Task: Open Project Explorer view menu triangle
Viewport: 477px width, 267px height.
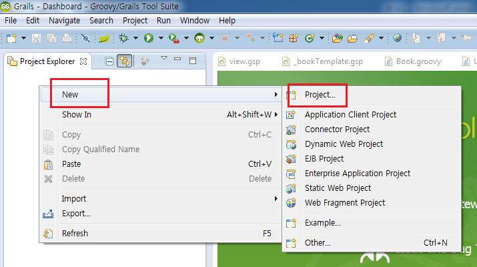Action: (x=164, y=58)
